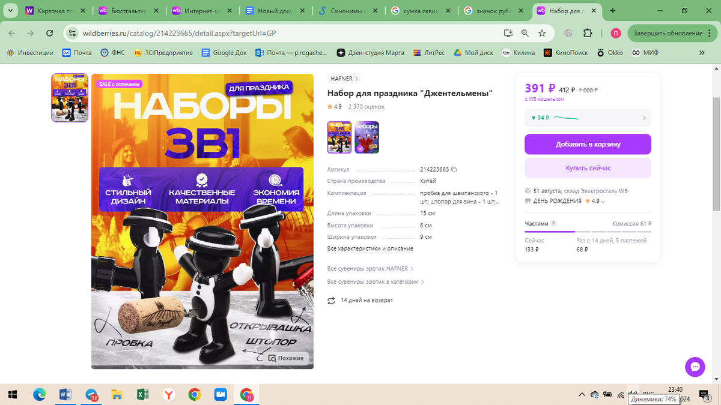The image size is (721, 405).
Task: Open Google Док bookmark
Action: tap(224, 53)
